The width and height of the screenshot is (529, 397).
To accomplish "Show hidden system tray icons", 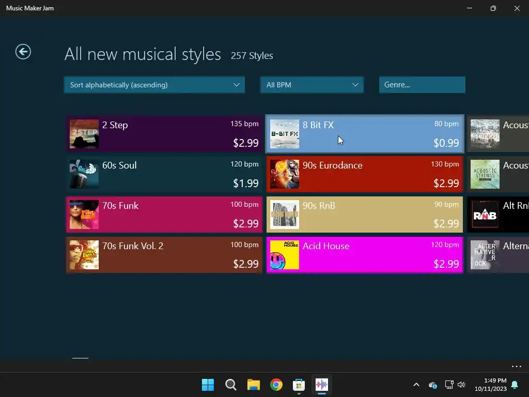I will [x=416, y=385].
